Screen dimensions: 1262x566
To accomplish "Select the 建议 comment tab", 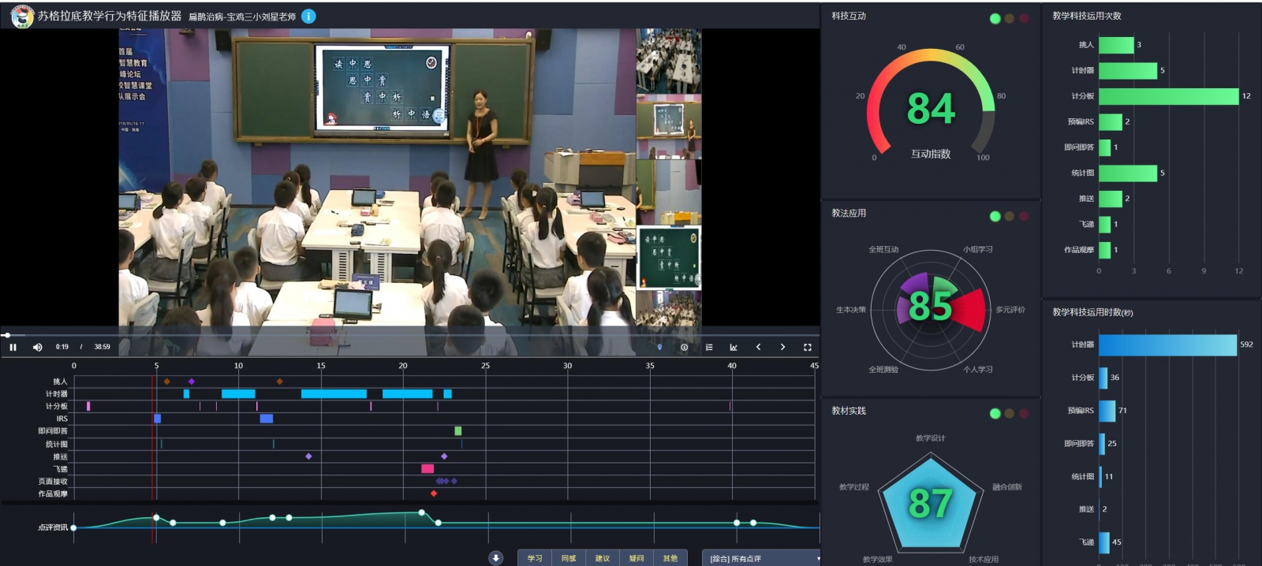I will [x=603, y=558].
